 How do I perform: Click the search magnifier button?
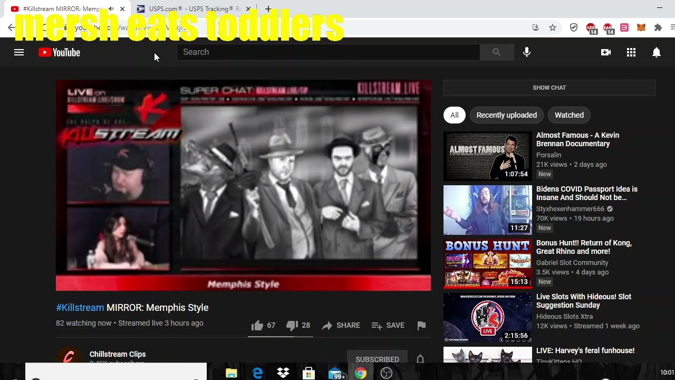point(496,52)
